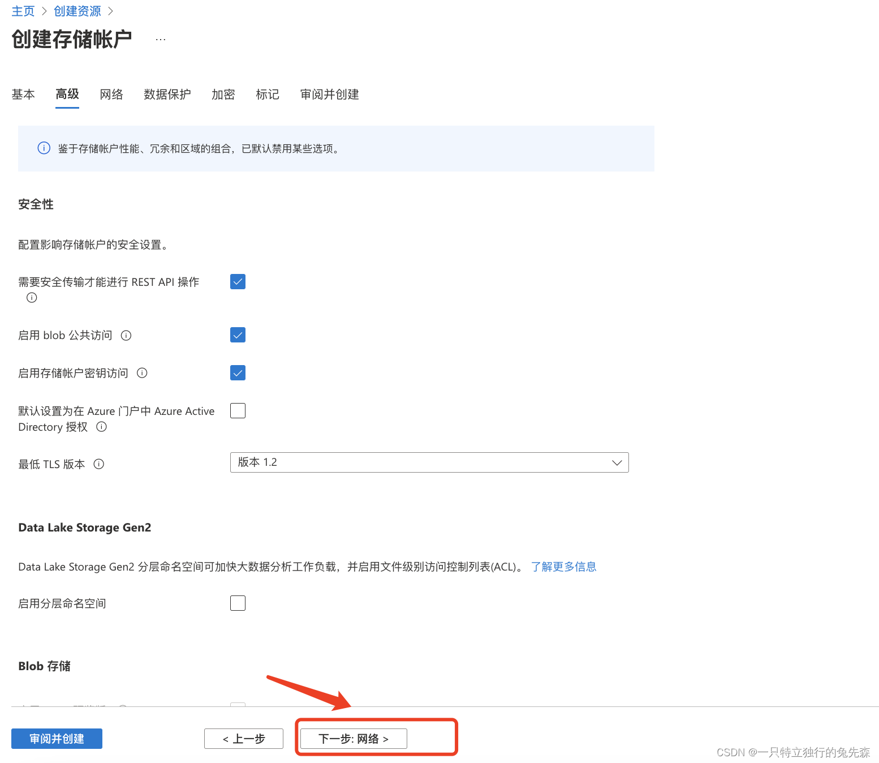The height and width of the screenshot is (763, 879).
Task: Click the info icon beside 最低 TLS 版本
Action: coord(99,464)
